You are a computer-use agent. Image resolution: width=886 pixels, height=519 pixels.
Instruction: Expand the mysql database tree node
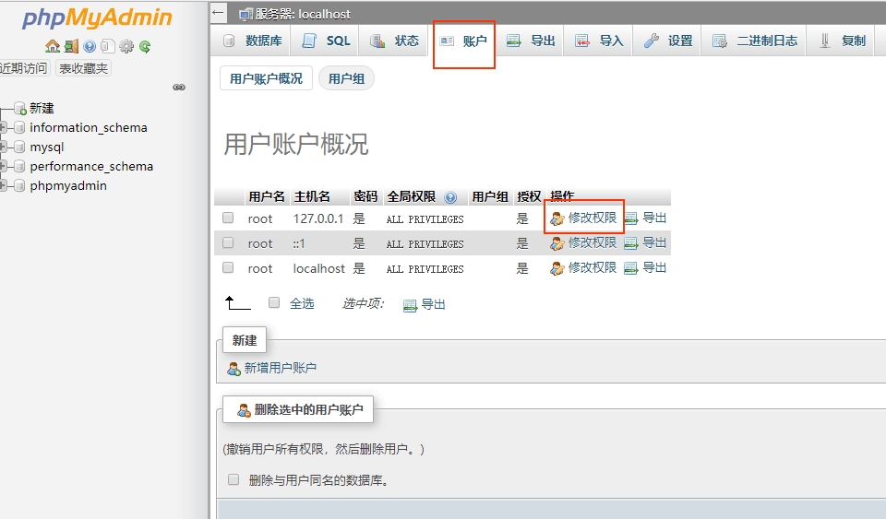[5, 147]
